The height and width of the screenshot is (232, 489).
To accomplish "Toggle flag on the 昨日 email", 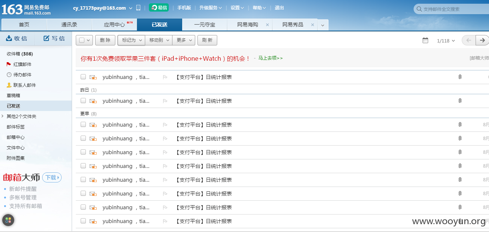I will (165, 101).
